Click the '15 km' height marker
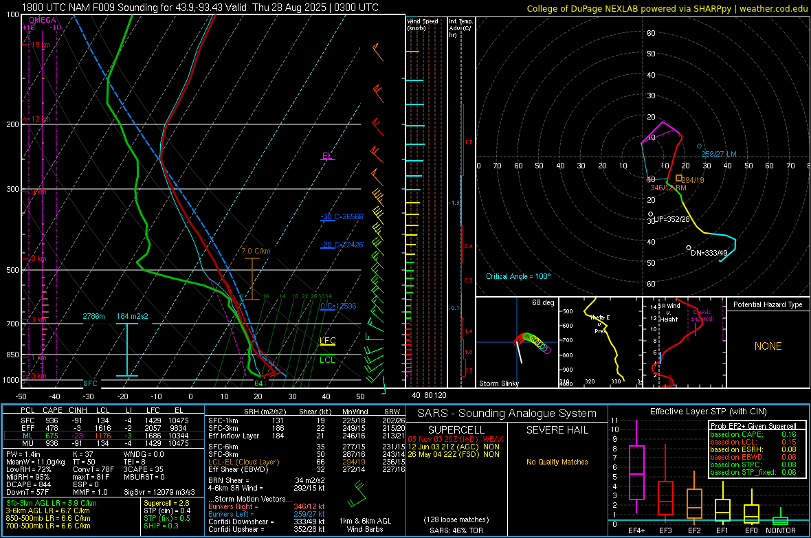 41,45
